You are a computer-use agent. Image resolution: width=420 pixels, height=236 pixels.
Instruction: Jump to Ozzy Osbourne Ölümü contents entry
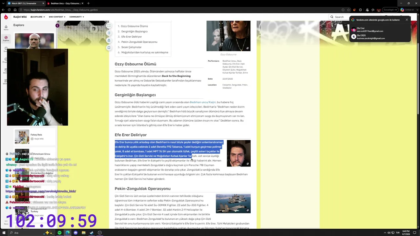tap(134, 26)
